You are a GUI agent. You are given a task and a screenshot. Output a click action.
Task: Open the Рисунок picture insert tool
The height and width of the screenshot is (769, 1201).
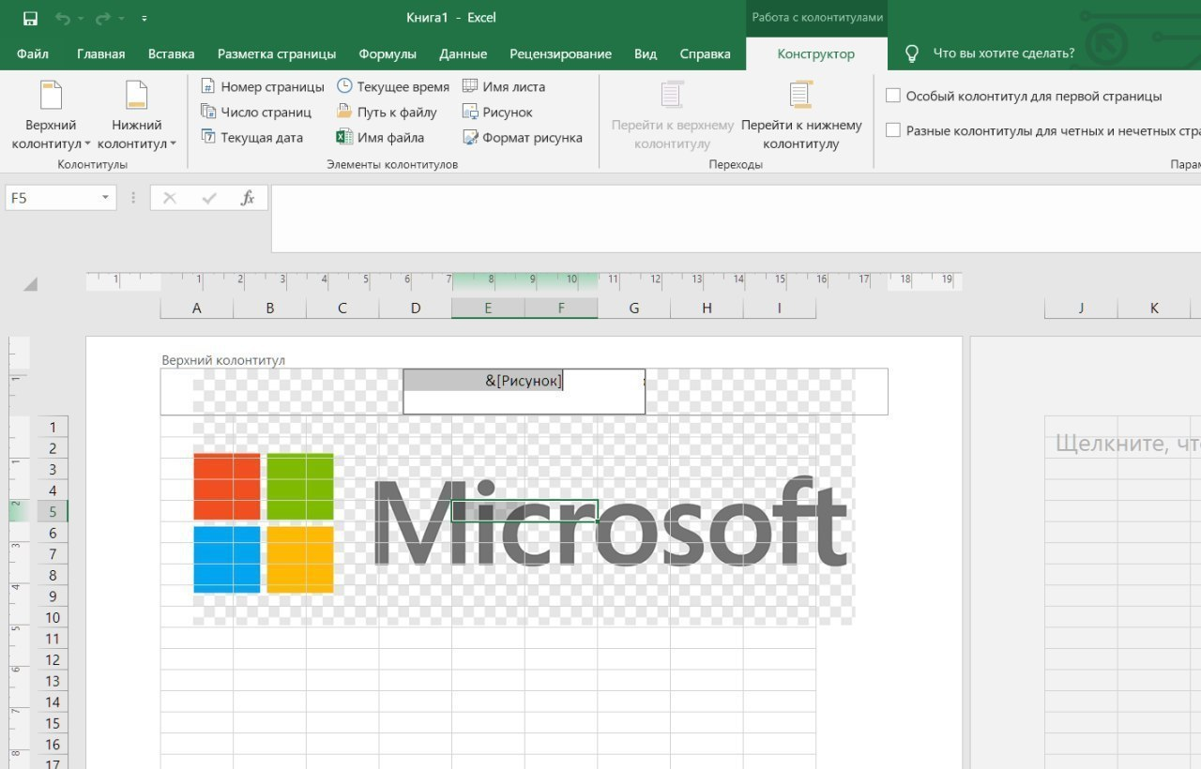(497, 112)
